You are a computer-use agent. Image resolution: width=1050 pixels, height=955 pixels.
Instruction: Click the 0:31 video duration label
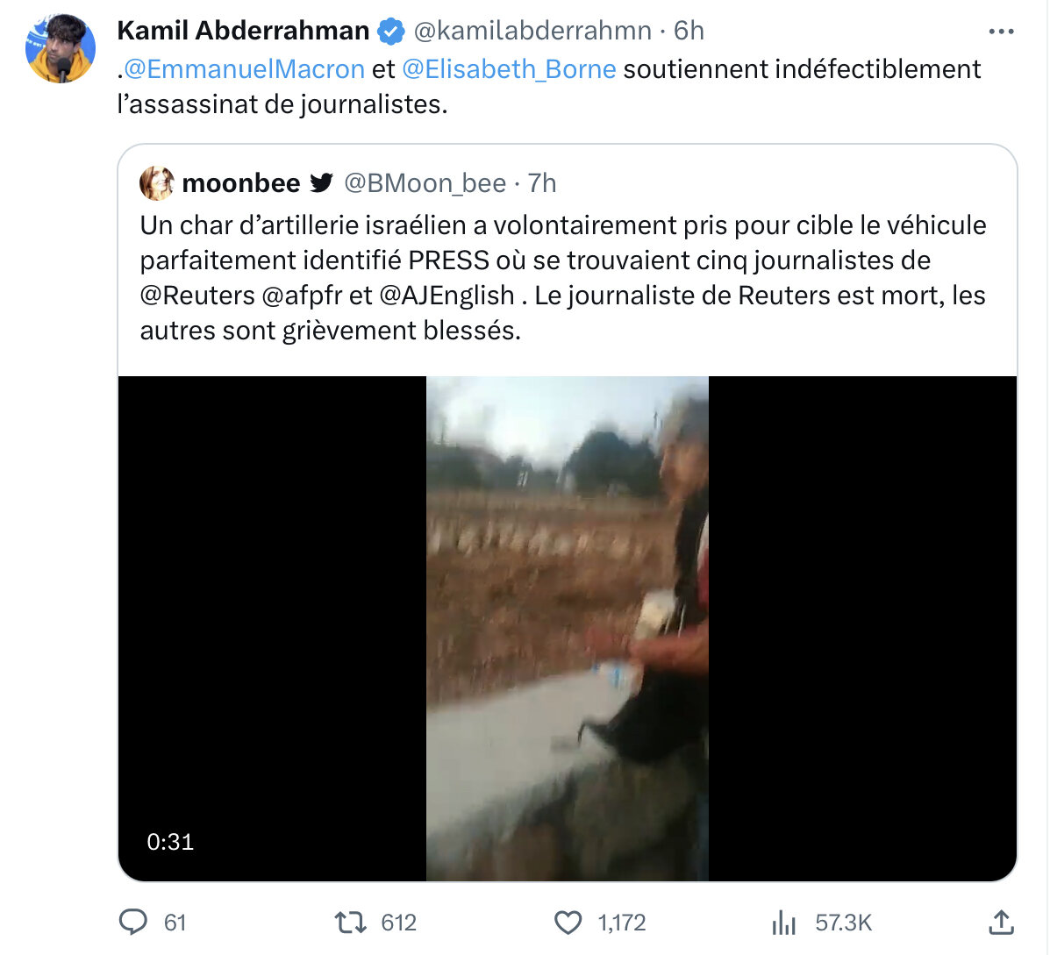[170, 841]
